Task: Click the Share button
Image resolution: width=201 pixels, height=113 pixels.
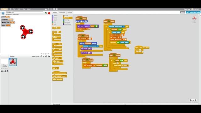Action: coord(182,12)
